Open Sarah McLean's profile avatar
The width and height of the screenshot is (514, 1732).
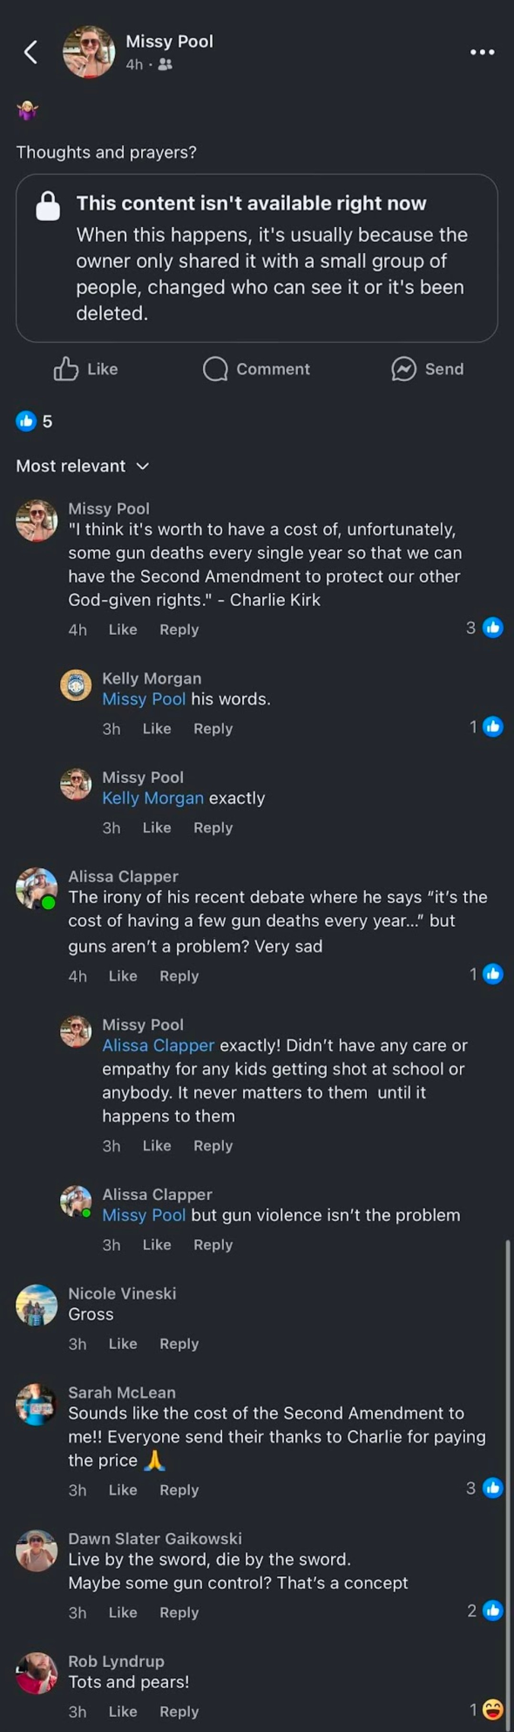click(36, 1404)
